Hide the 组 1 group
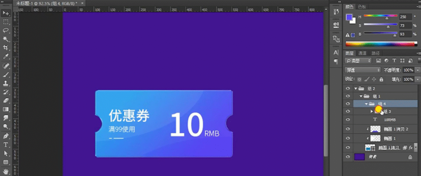The height and width of the screenshot is (176, 421). pyautogui.click(x=348, y=96)
